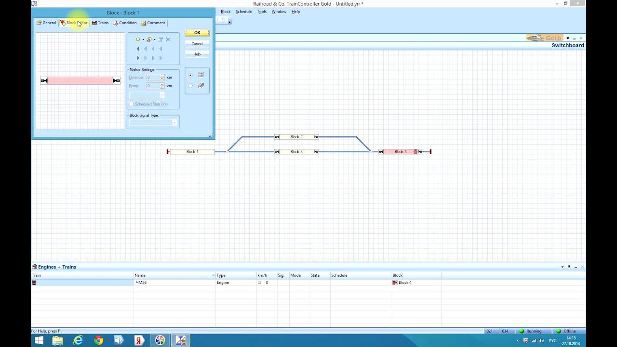Click the Help button in the Block dialog
Screen dimensions: 617x347
(197, 54)
